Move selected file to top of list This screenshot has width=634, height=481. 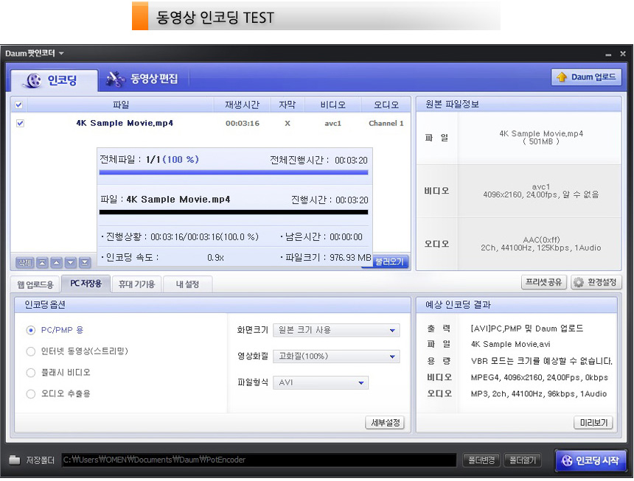42,262
